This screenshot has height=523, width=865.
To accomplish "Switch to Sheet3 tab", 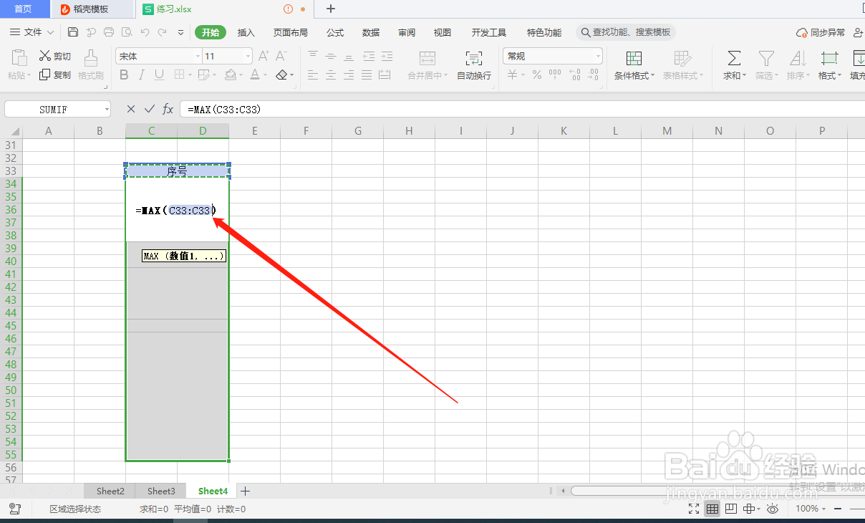I will click(x=161, y=491).
